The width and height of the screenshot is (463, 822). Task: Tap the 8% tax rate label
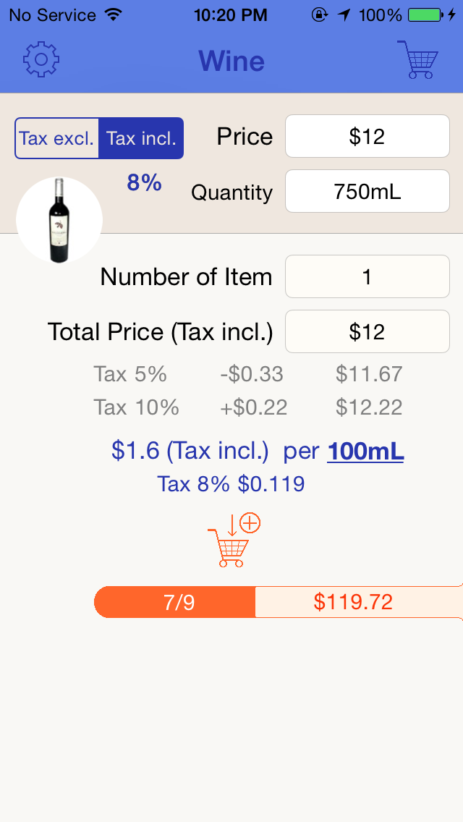(143, 184)
